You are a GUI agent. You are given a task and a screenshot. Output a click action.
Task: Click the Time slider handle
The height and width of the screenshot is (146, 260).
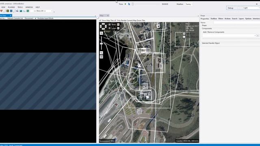click(x=133, y=4)
